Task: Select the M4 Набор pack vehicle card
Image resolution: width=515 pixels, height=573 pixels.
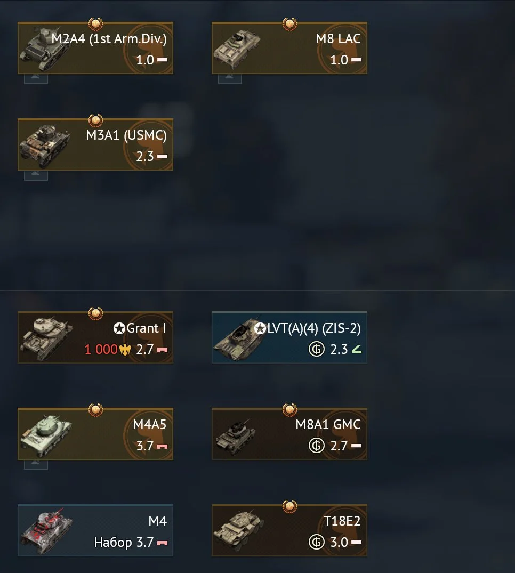Action: tap(95, 530)
